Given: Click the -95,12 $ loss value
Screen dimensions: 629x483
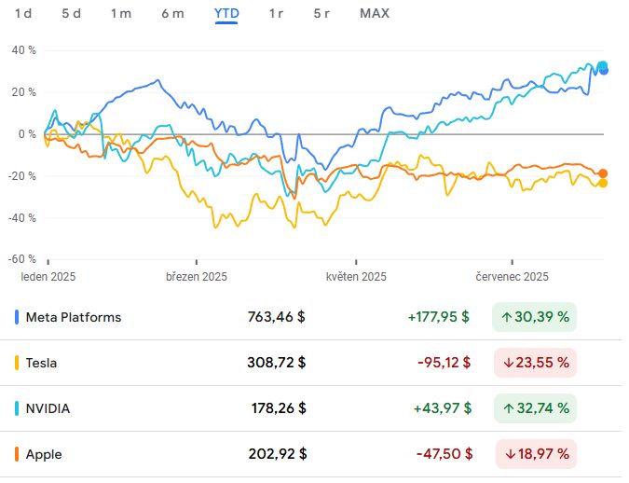Looking at the screenshot, I should pos(444,363).
